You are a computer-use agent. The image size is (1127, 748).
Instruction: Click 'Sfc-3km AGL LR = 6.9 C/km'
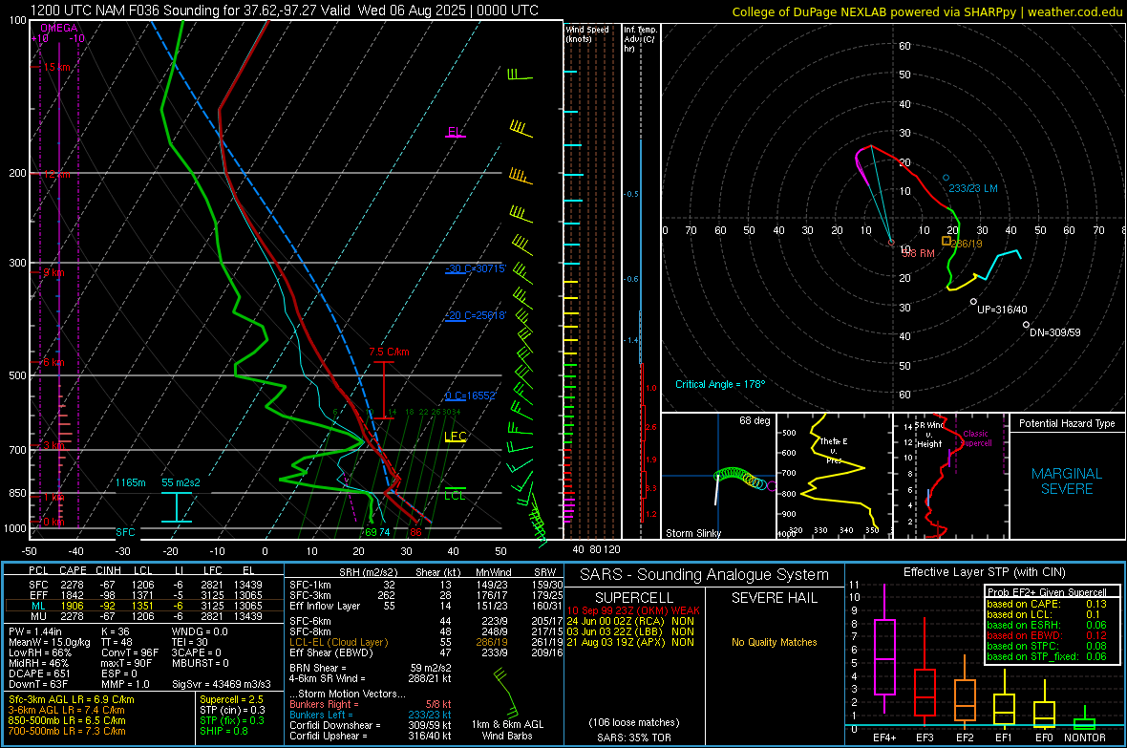pyautogui.click(x=72, y=699)
